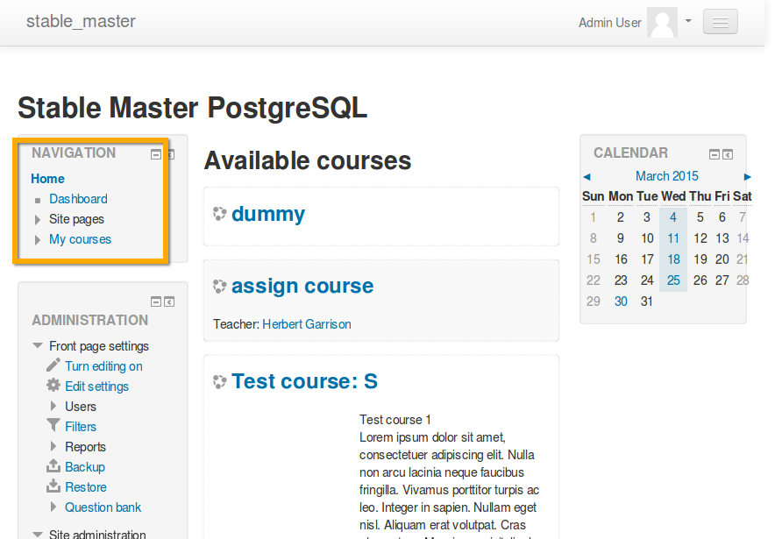Click the Front page settings label
The height and width of the screenshot is (539, 775).
click(x=99, y=346)
